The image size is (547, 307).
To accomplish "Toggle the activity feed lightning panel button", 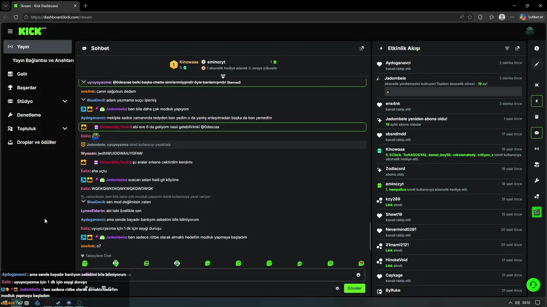I will 537,101.
